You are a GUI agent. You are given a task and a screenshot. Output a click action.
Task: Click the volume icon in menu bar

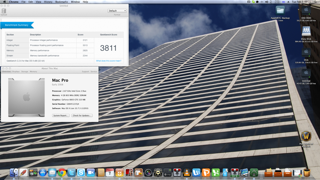point(267,2)
